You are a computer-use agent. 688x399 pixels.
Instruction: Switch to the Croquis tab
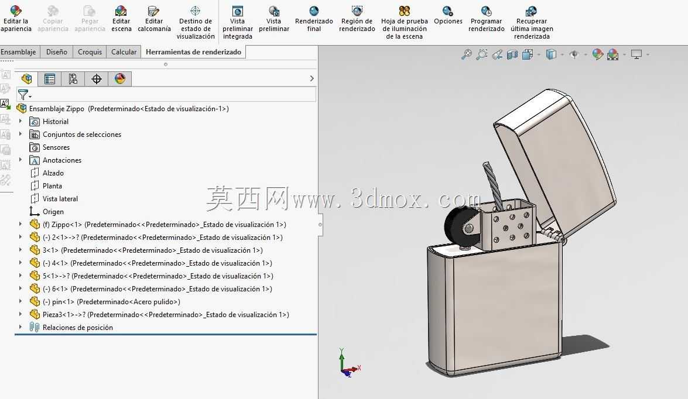pyautogui.click(x=90, y=51)
